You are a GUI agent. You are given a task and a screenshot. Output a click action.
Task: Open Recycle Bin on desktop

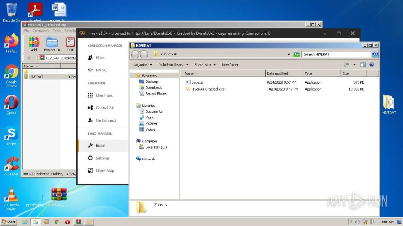[11, 12]
